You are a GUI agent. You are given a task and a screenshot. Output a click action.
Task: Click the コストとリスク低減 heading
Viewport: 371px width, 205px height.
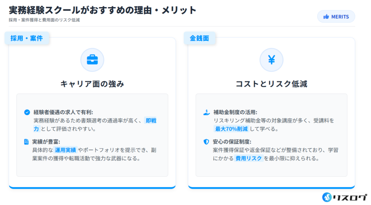coord(271,84)
